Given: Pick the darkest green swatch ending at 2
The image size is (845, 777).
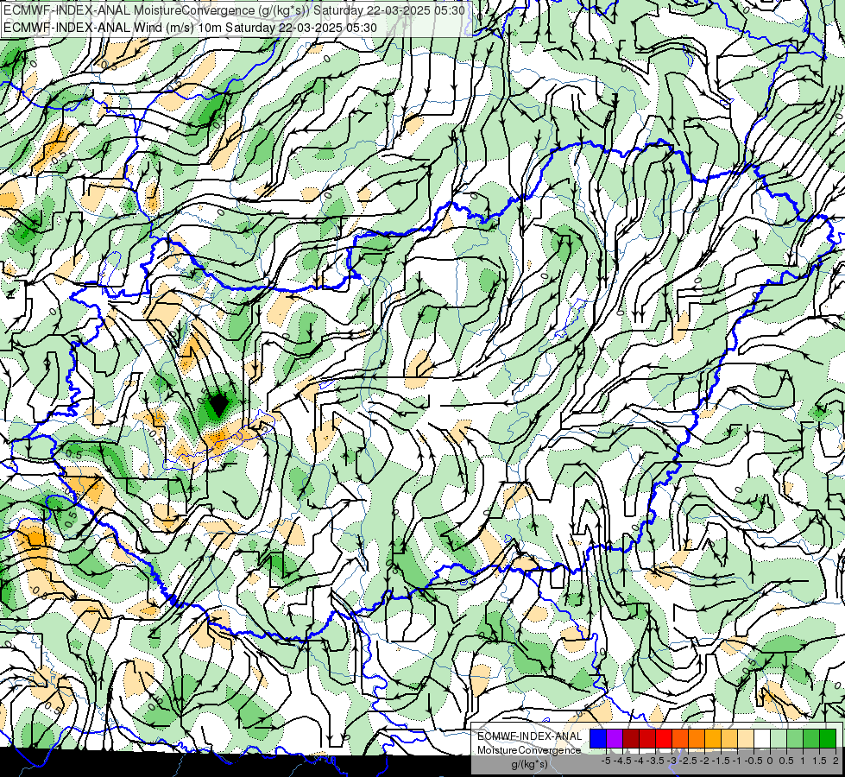Looking at the screenshot, I should click(828, 738).
